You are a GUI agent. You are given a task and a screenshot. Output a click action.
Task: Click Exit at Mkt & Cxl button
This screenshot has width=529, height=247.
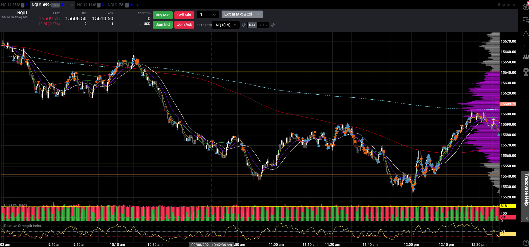238,14
